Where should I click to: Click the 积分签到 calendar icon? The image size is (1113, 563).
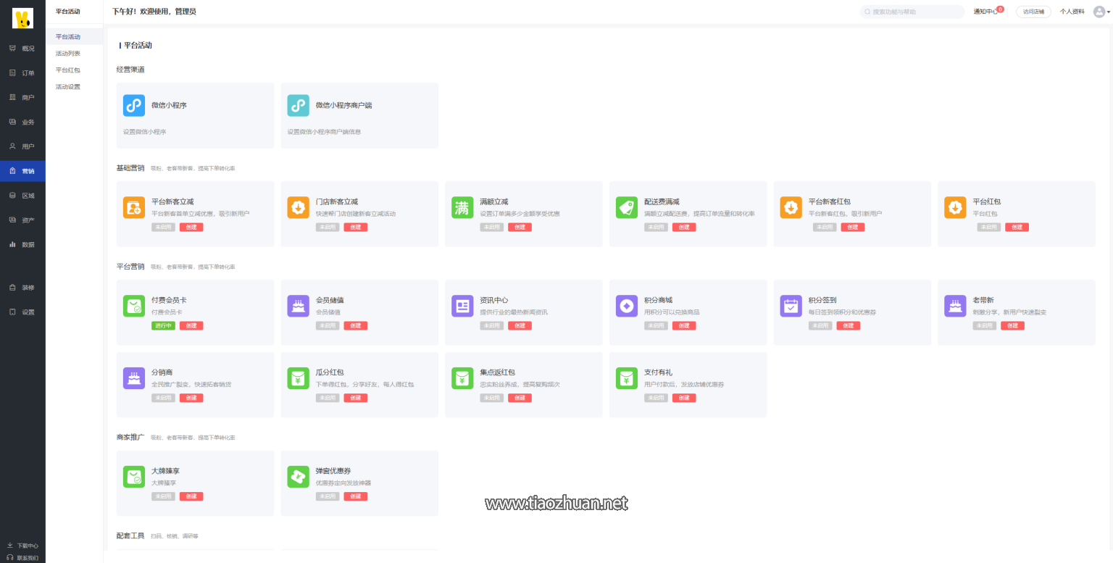coord(791,306)
